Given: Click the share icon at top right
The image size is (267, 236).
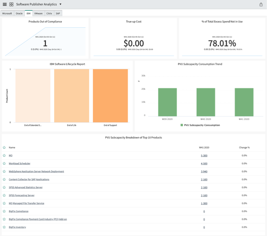Looking at the screenshot, I should [261, 4].
